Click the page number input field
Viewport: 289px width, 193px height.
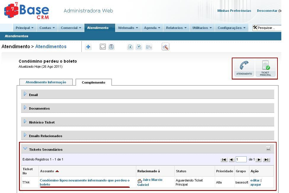pos(241,160)
